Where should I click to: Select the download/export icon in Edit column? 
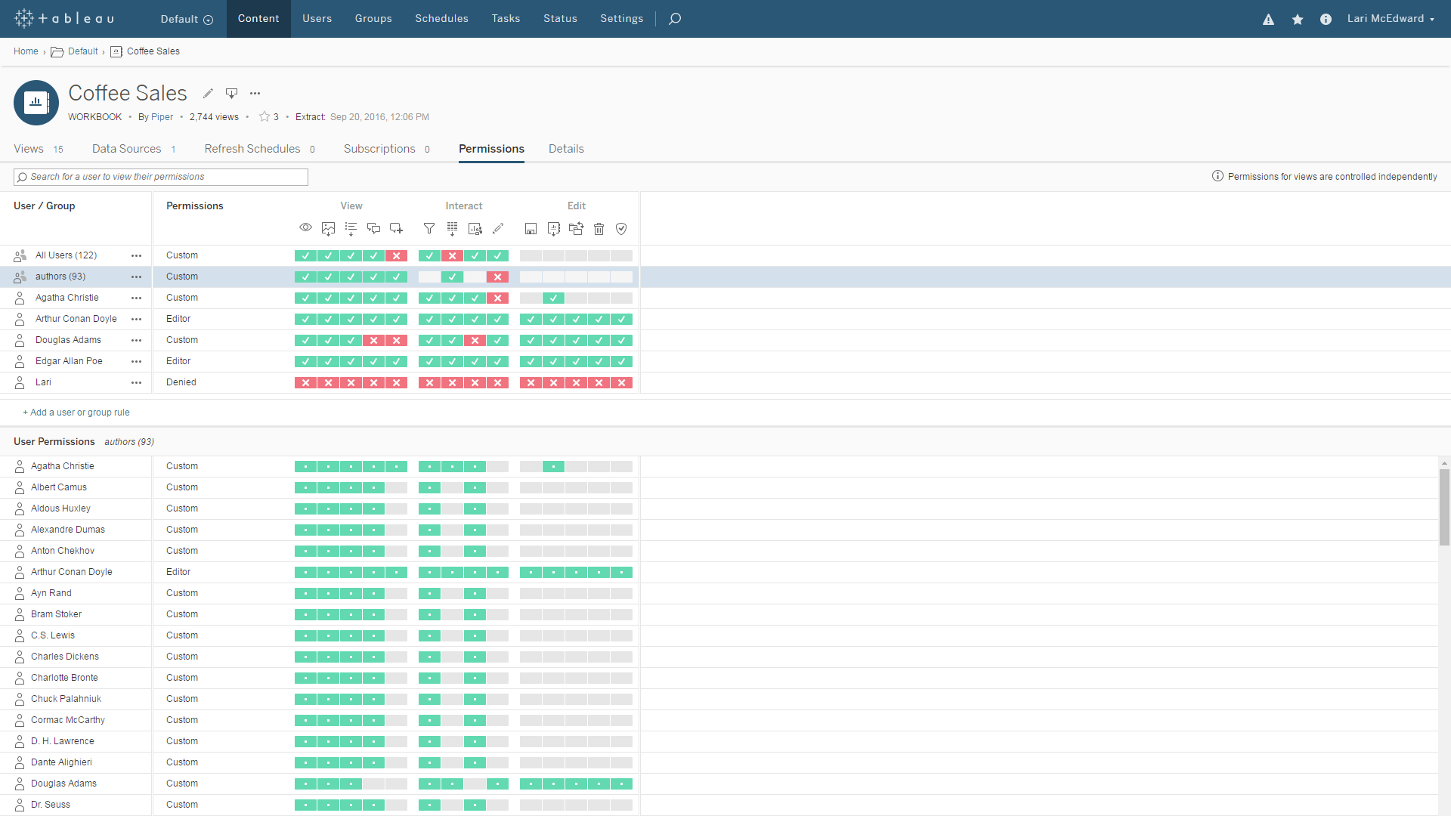click(553, 228)
